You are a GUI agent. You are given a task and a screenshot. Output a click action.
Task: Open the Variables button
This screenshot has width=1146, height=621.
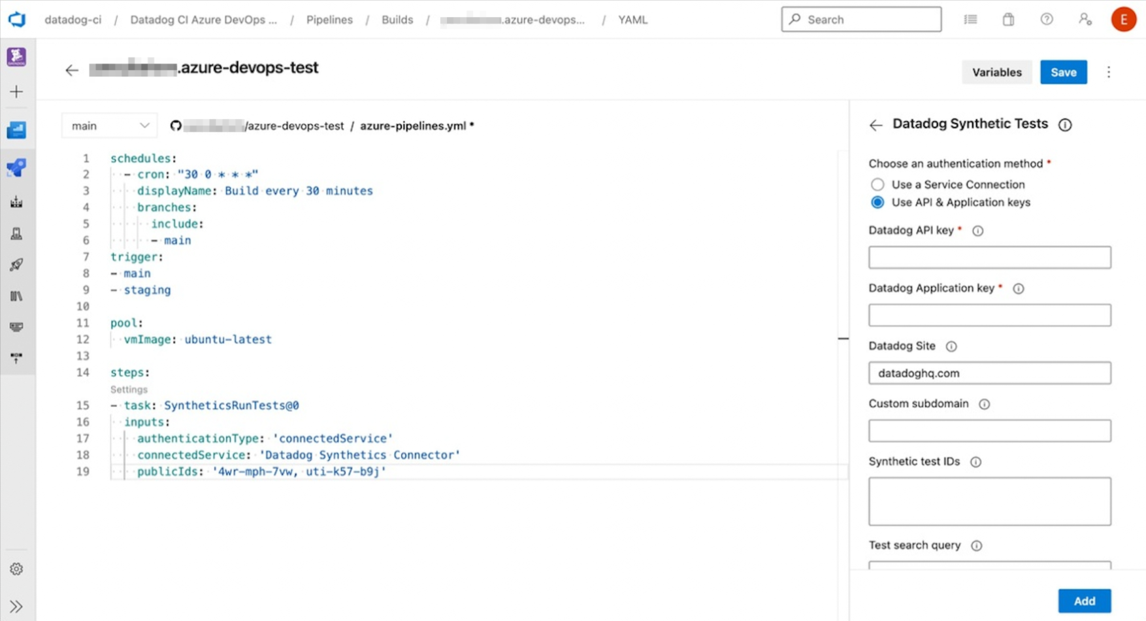pyautogui.click(x=996, y=72)
